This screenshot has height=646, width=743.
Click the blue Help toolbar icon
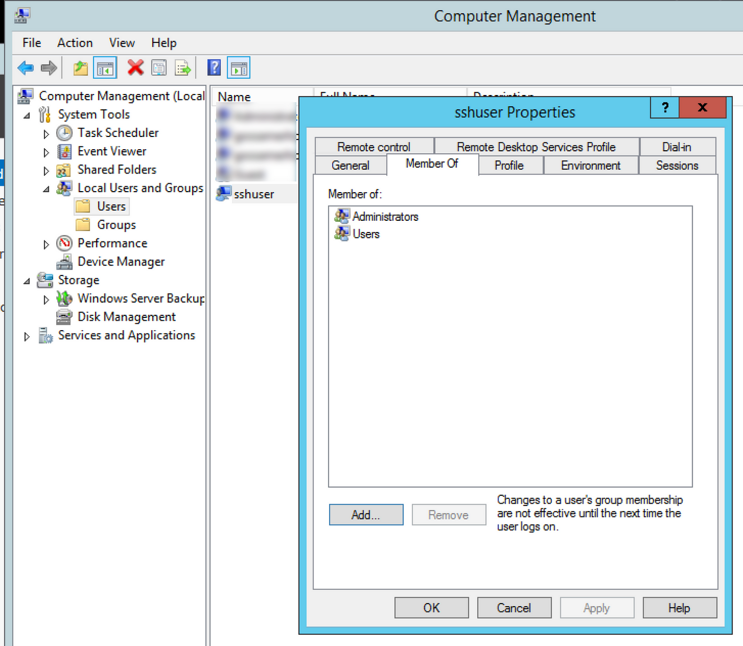point(214,67)
